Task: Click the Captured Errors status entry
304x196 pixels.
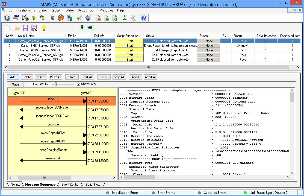Action: click(215, 193)
